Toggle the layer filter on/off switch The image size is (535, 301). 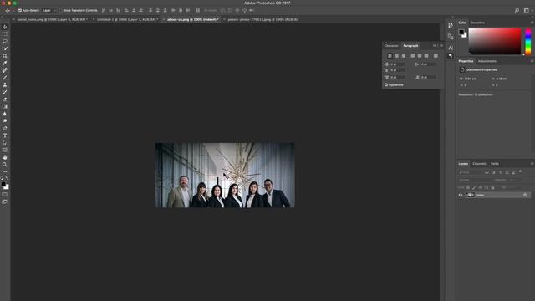point(520,171)
